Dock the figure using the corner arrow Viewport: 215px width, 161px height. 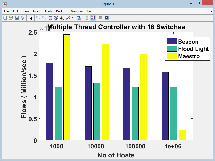211,11
